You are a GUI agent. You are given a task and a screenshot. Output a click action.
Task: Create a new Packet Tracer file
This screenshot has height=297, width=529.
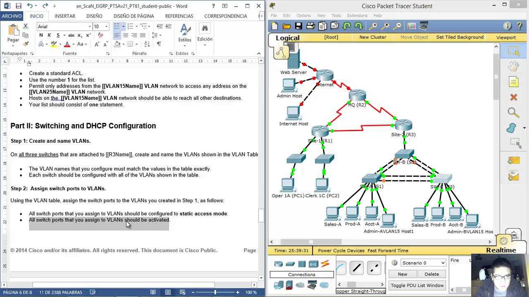pyautogui.click(x=275, y=26)
